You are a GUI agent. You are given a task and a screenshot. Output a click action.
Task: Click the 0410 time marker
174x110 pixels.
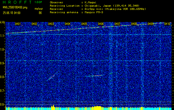[x=167, y=24]
